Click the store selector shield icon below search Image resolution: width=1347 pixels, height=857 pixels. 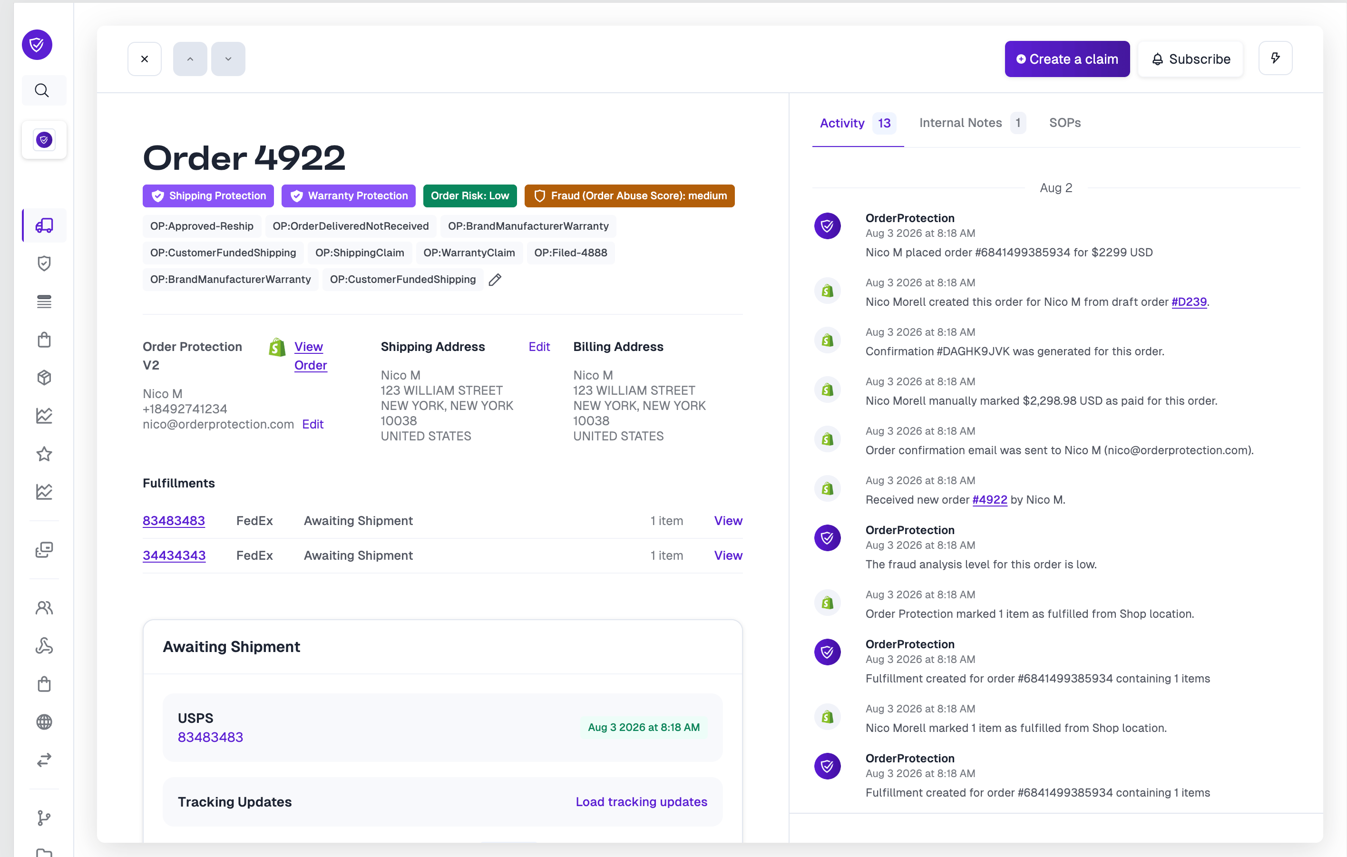44,139
